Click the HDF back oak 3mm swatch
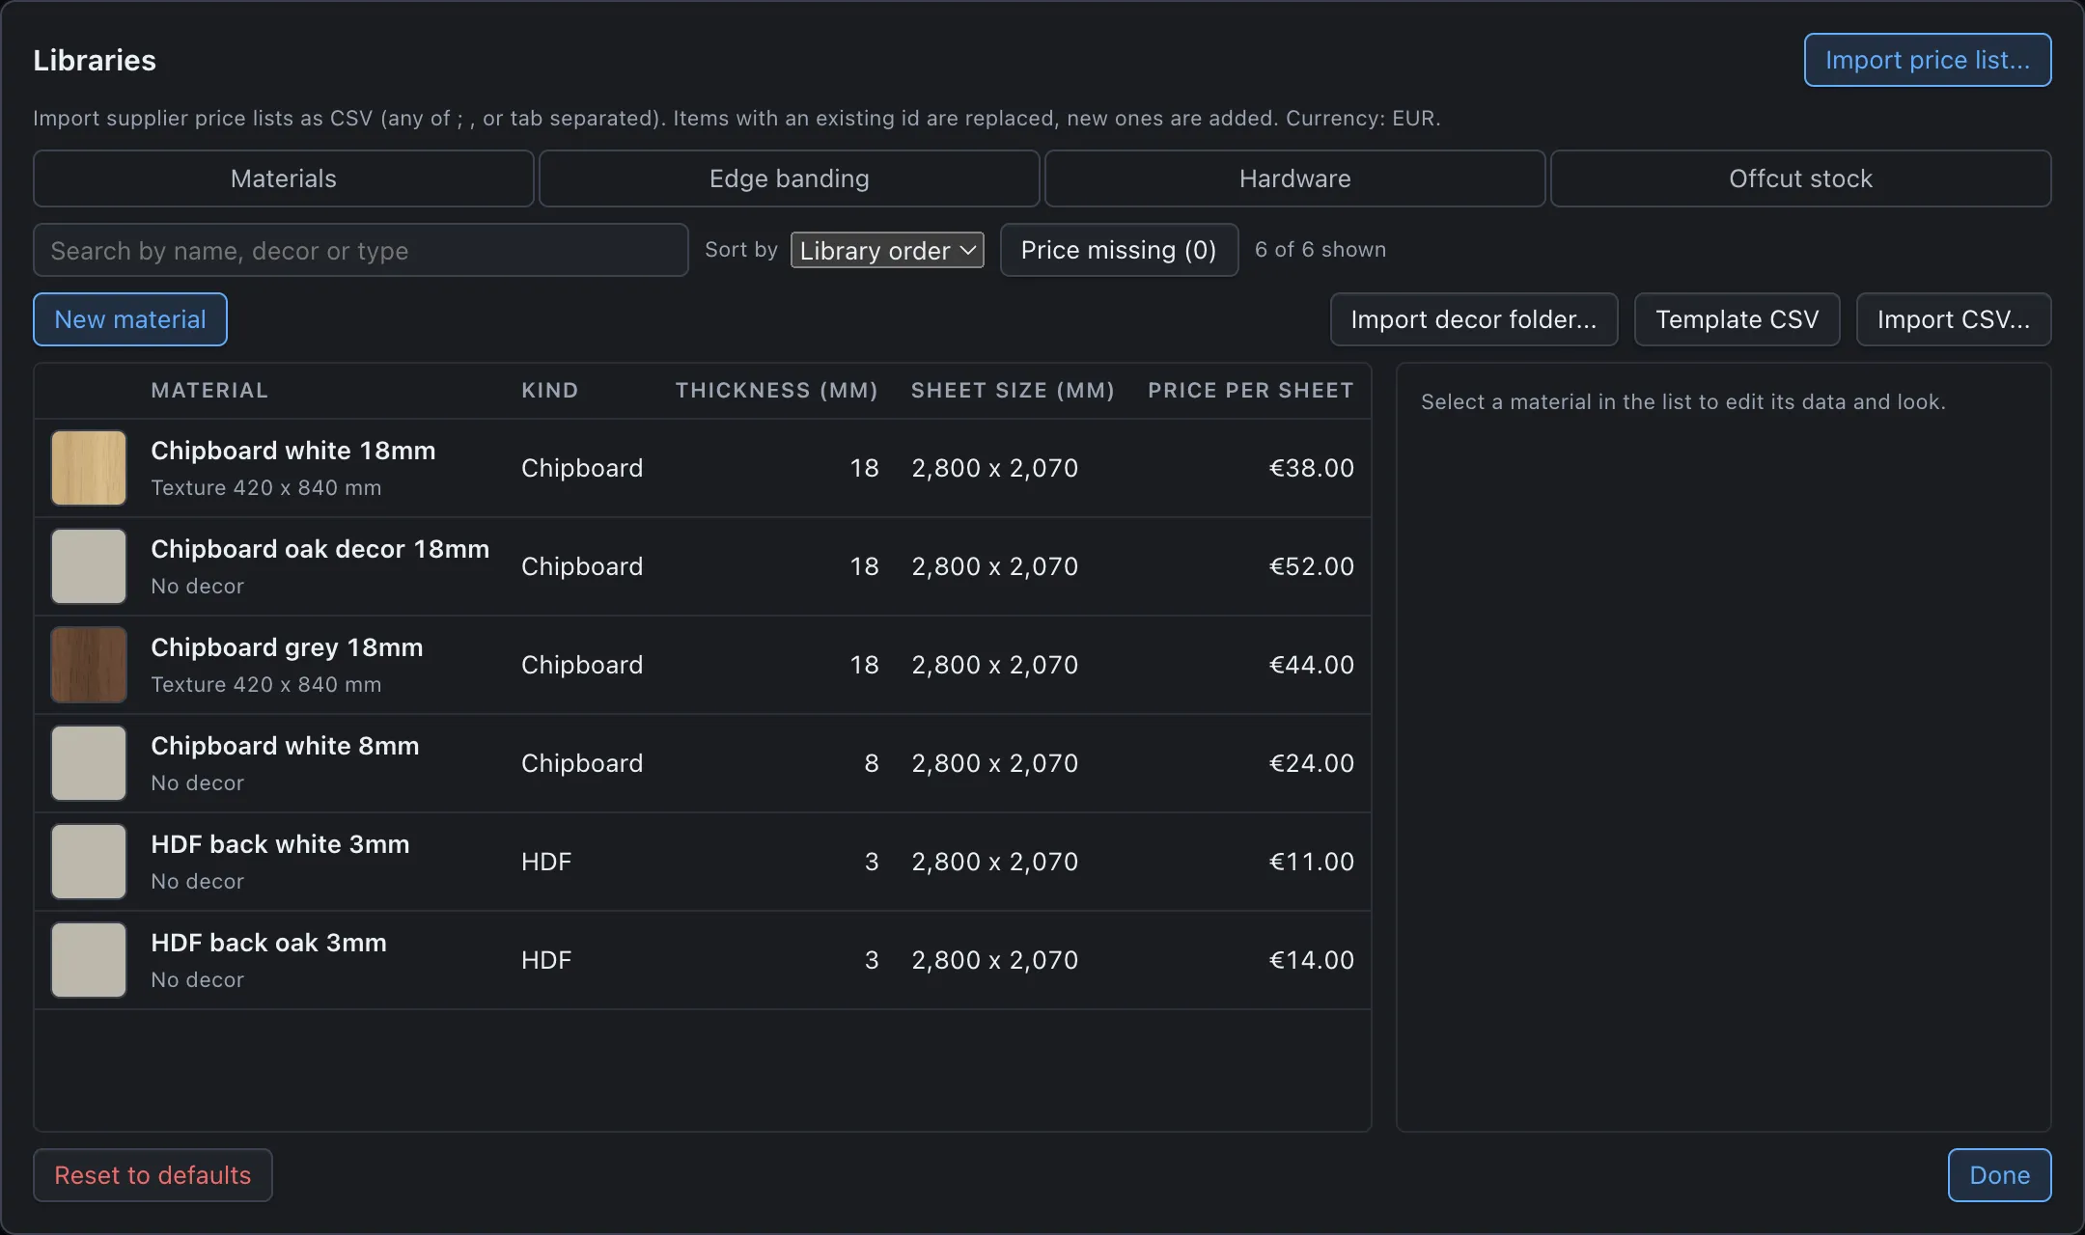The image size is (2085, 1235). 89,960
